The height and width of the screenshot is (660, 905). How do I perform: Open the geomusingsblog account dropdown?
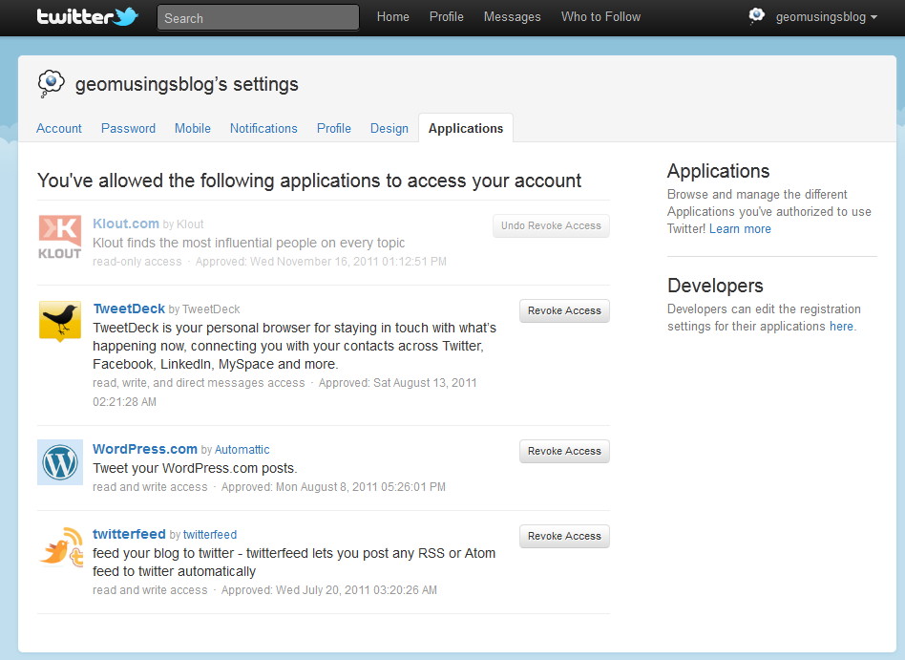[826, 17]
